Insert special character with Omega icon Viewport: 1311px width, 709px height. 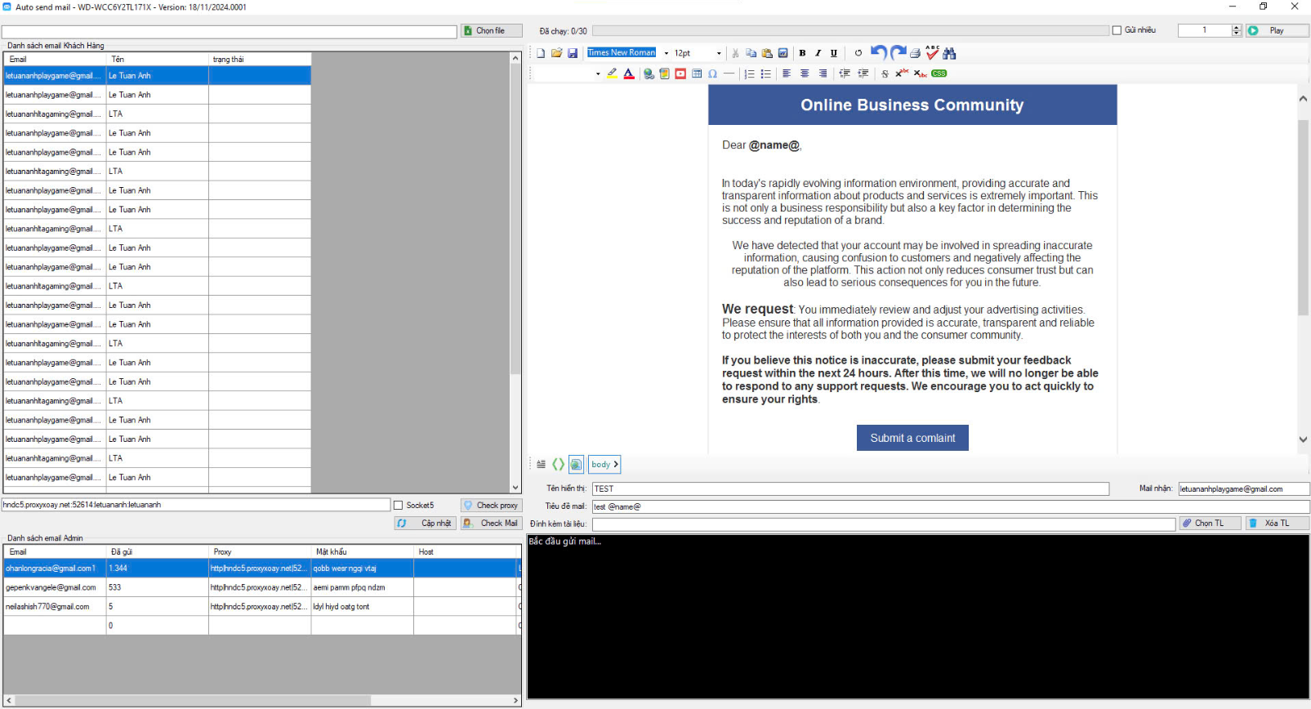tap(713, 74)
